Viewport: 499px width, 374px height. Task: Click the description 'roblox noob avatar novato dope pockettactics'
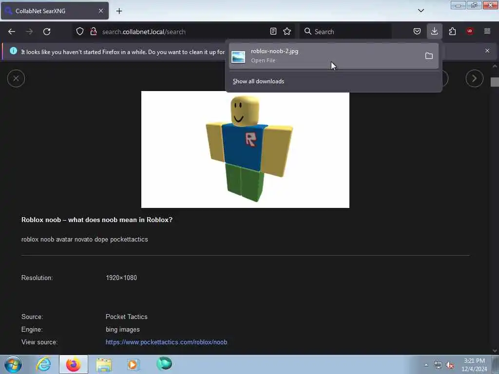[85, 239]
